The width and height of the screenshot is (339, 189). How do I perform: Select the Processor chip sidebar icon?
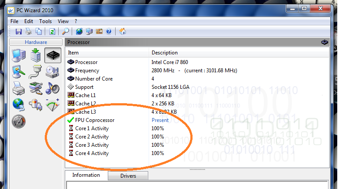click(53, 55)
